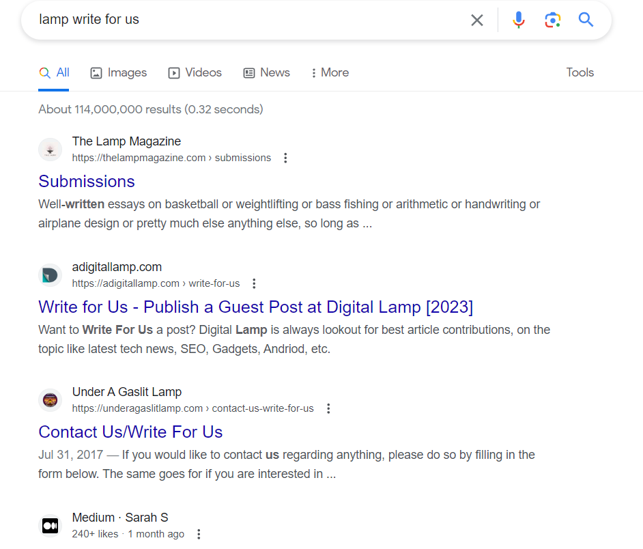Click underagaslitlamp.com contact URL
Viewport: 643px width, 549px height.
pos(192,408)
